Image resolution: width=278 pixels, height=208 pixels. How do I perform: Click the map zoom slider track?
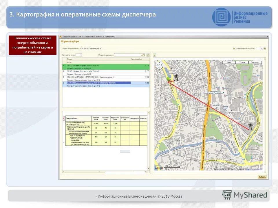tap(159, 85)
